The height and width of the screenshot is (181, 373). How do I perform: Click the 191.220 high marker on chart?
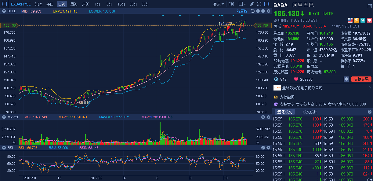[225, 23]
